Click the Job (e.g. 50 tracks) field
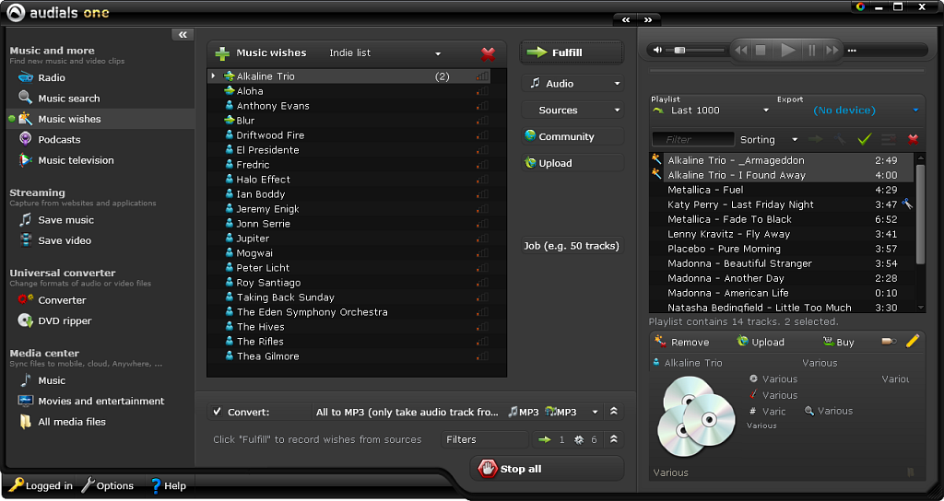944x501 pixels. pyautogui.click(x=572, y=245)
